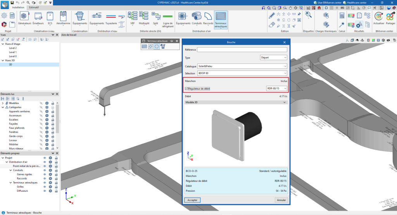Select the Raccords tool

pos(208,19)
